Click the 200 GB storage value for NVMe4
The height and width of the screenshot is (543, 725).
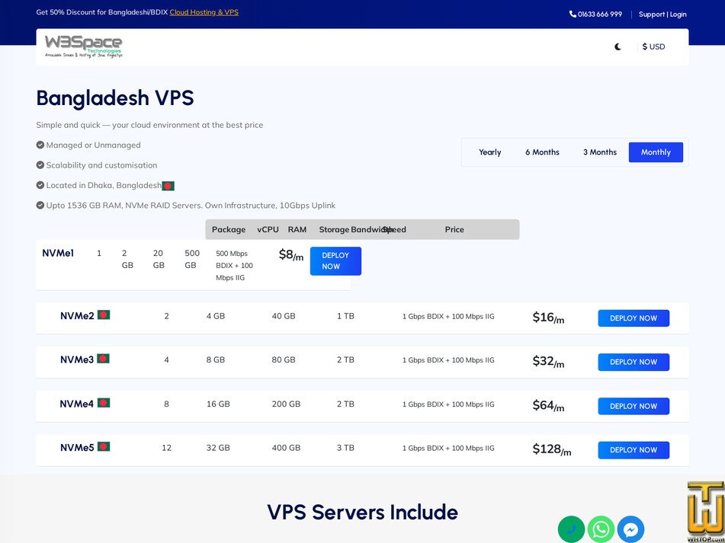[286, 404]
